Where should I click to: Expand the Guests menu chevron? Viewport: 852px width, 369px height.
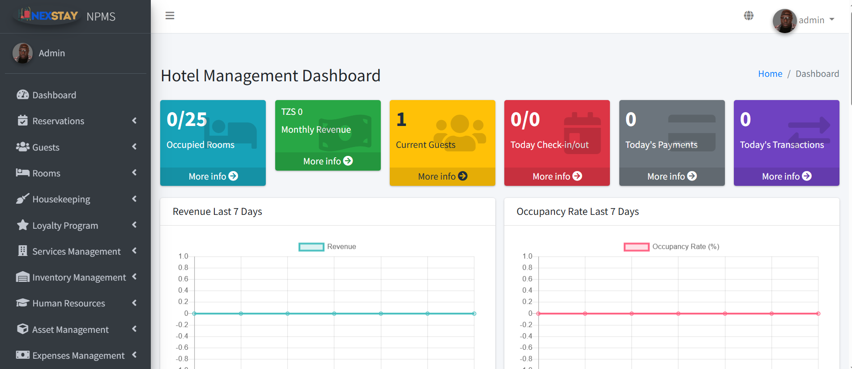tap(134, 147)
